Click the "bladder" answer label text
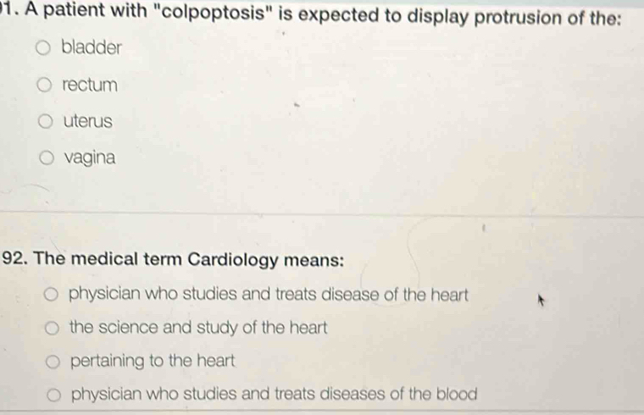The height and width of the screenshot is (415, 644). point(92,48)
